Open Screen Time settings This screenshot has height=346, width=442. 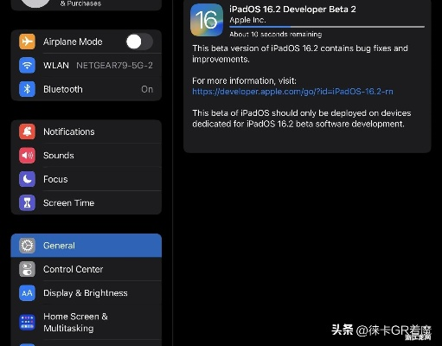pyautogui.click(x=86, y=202)
